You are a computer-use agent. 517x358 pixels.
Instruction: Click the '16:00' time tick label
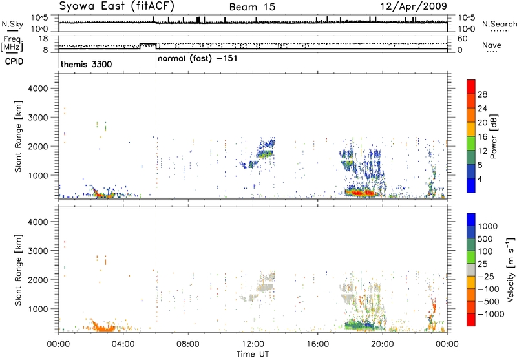[317, 344]
